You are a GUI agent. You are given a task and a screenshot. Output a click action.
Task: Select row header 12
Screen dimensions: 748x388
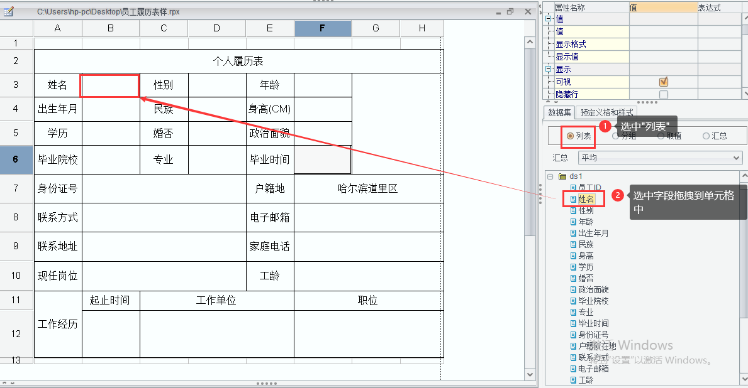coord(16,334)
